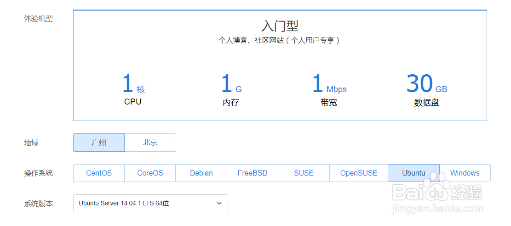511x226 pixels.
Task: Click the 体验机型 label
Action: pyautogui.click(x=38, y=18)
